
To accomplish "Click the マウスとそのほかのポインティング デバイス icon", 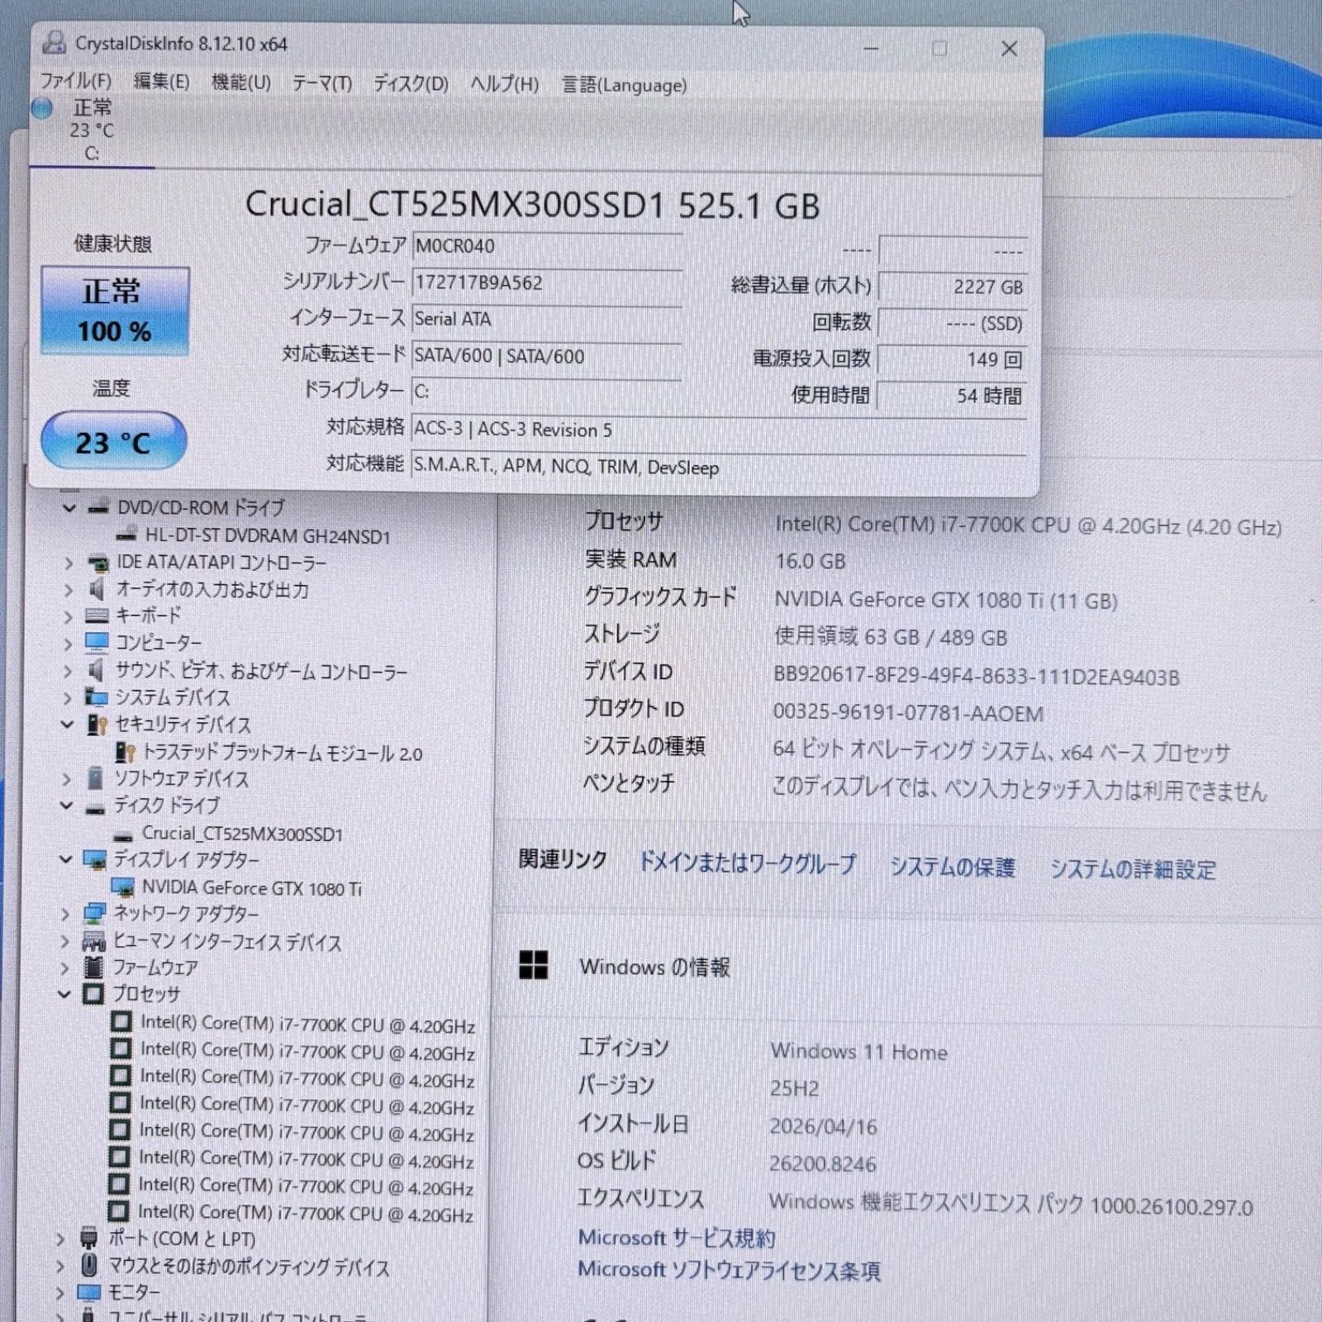I will pyautogui.click(x=89, y=1266).
